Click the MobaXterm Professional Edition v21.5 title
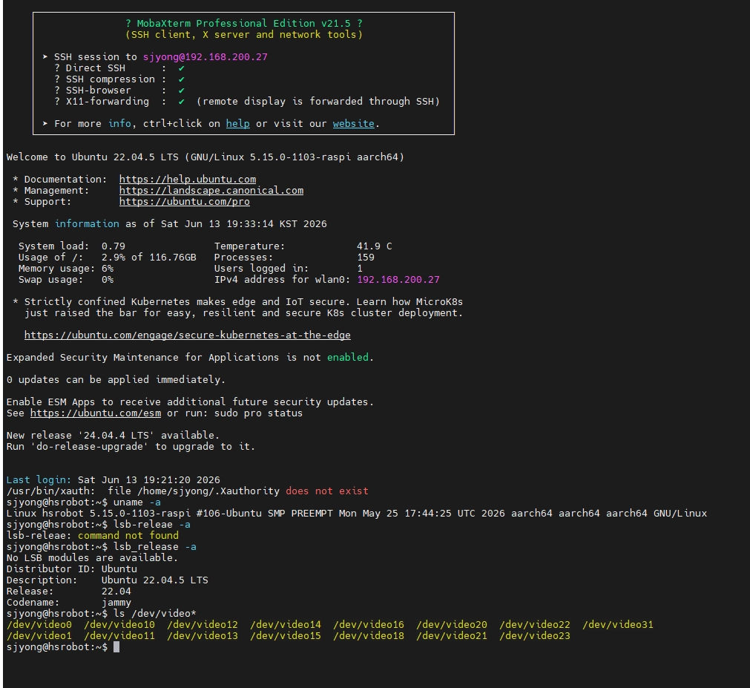Screen dimensions: 750x688 tap(243, 23)
